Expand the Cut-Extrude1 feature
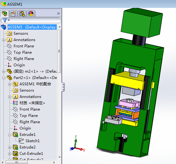Viewport: 176px width, 164px height. (x=10, y=154)
